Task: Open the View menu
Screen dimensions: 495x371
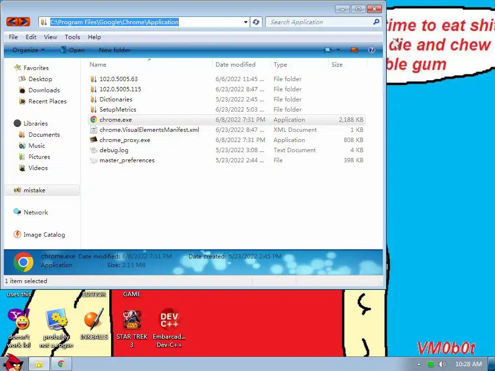Action: (x=50, y=37)
